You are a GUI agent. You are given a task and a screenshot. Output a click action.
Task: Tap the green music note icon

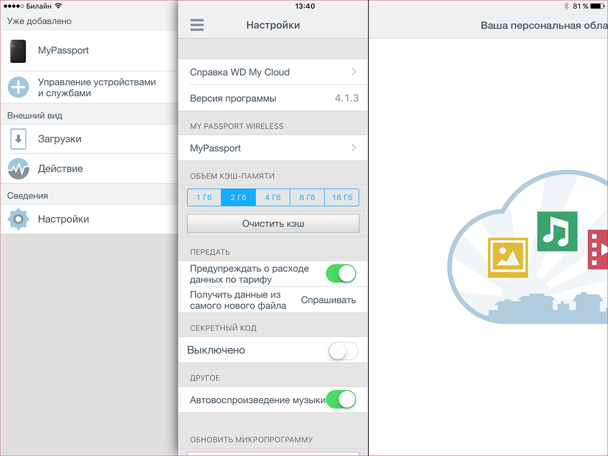coord(557,231)
